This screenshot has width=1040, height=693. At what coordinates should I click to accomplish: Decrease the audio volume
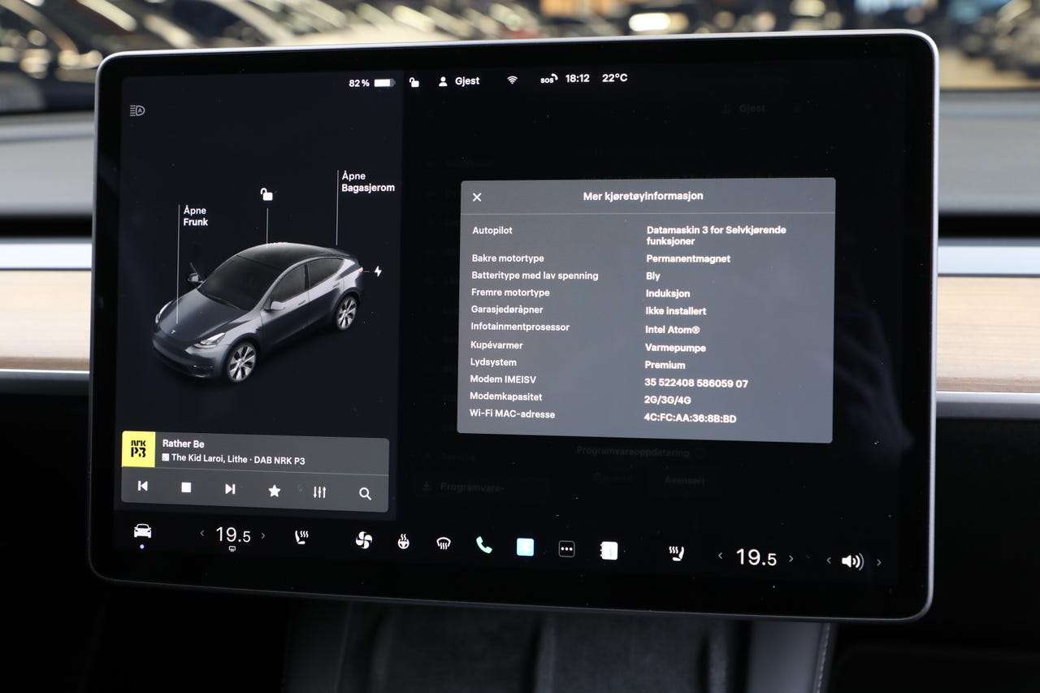(829, 560)
